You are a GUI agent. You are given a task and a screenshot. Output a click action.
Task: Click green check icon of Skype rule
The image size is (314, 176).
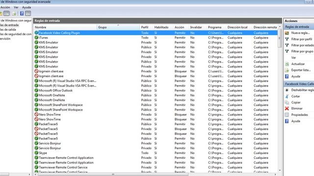pos(36,153)
